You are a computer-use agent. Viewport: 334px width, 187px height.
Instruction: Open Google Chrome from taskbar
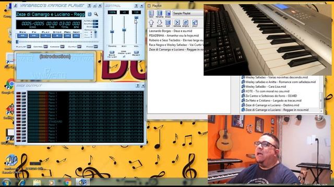(67, 182)
